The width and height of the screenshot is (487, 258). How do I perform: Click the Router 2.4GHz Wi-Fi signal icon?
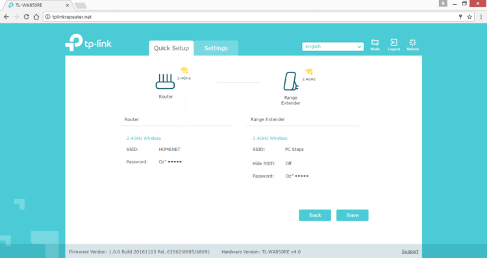tap(184, 71)
